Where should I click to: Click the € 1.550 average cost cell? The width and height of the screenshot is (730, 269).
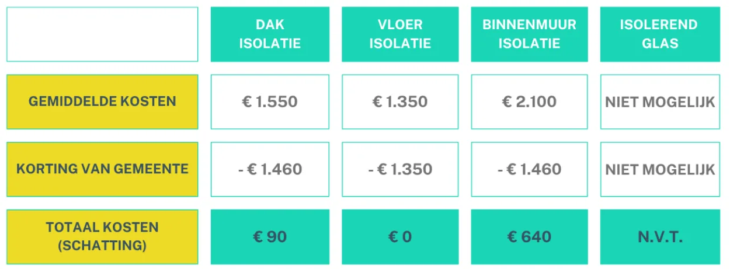tap(270, 102)
